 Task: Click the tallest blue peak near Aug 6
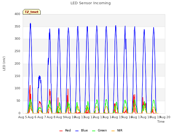(30, 24)
